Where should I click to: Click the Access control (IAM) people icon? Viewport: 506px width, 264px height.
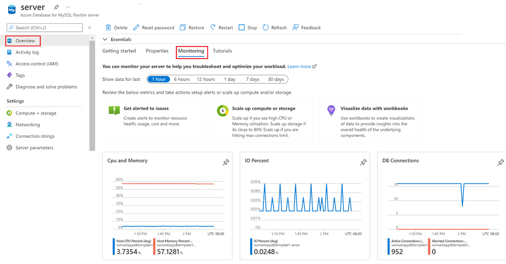coord(9,64)
